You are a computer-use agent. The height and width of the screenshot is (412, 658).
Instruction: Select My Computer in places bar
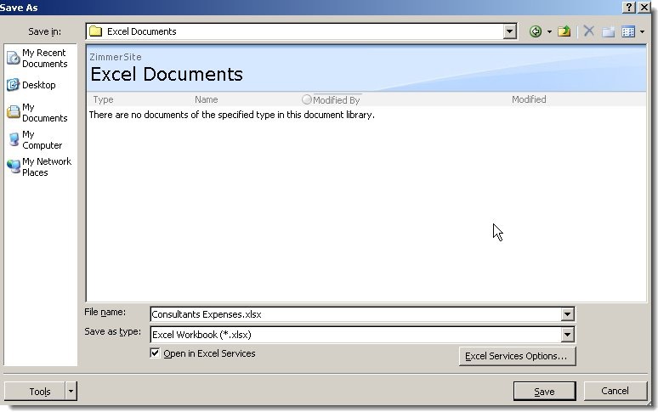tap(35, 139)
